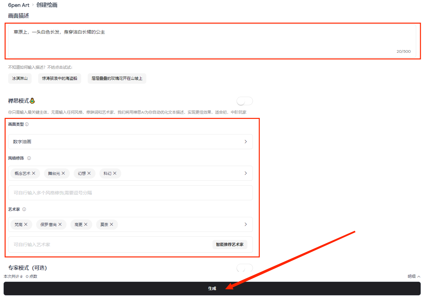
Task: Click the info icon beside 画面类型
Action: click(x=27, y=124)
